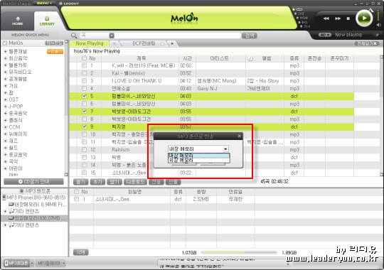Open the LIBRARY tab icon
The image size is (384, 270).
pyautogui.click(x=47, y=21)
